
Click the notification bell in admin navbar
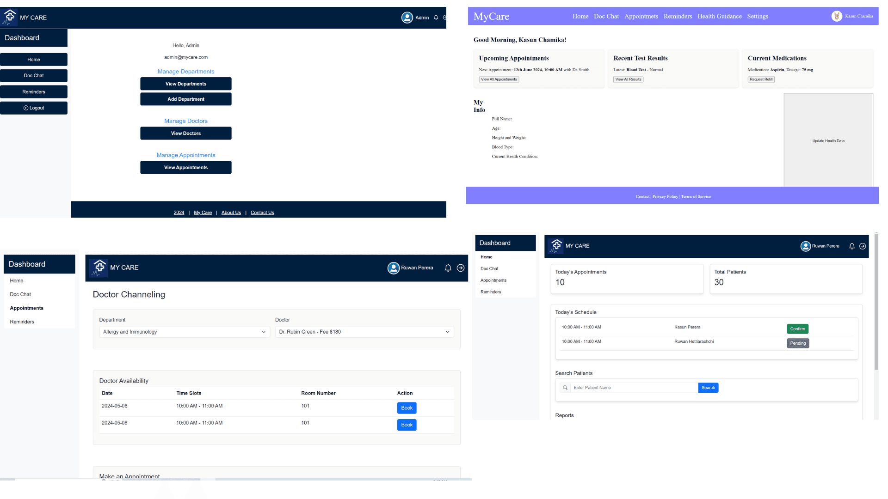[x=436, y=17]
